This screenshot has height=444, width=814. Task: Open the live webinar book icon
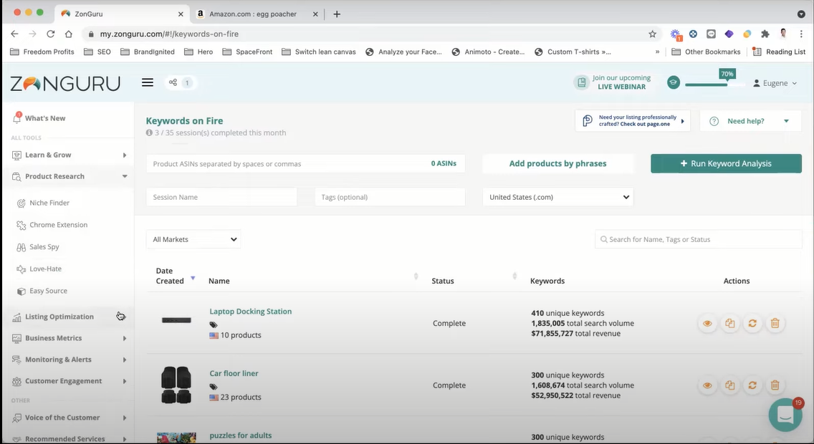[581, 82]
